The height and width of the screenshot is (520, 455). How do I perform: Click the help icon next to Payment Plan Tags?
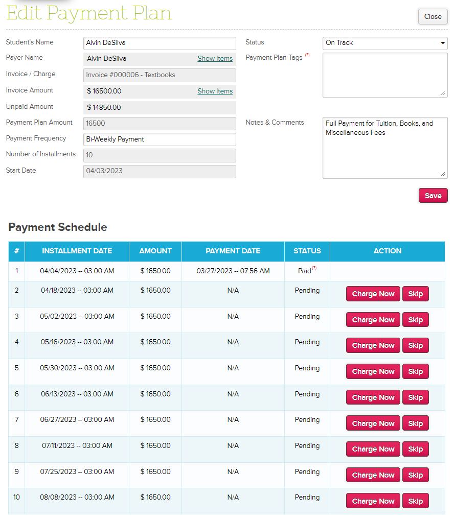[x=307, y=55]
